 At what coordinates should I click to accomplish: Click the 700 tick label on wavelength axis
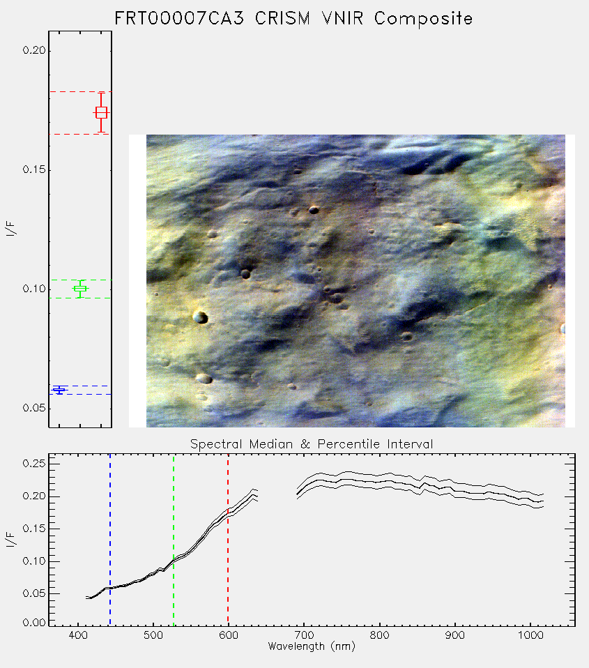[304, 635]
